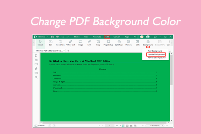Click the page number input field
201x134 pixels.
point(110,126)
